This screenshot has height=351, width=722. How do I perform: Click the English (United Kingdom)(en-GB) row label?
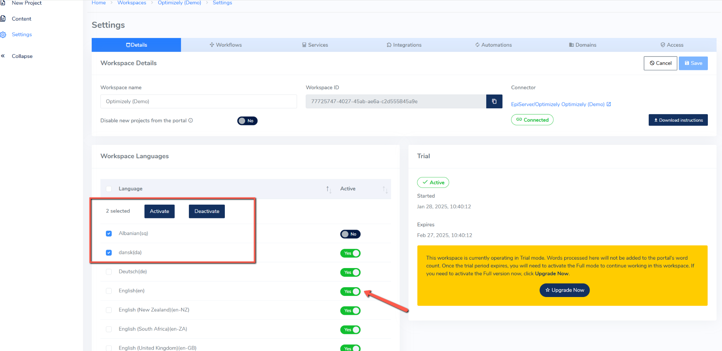(157, 348)
